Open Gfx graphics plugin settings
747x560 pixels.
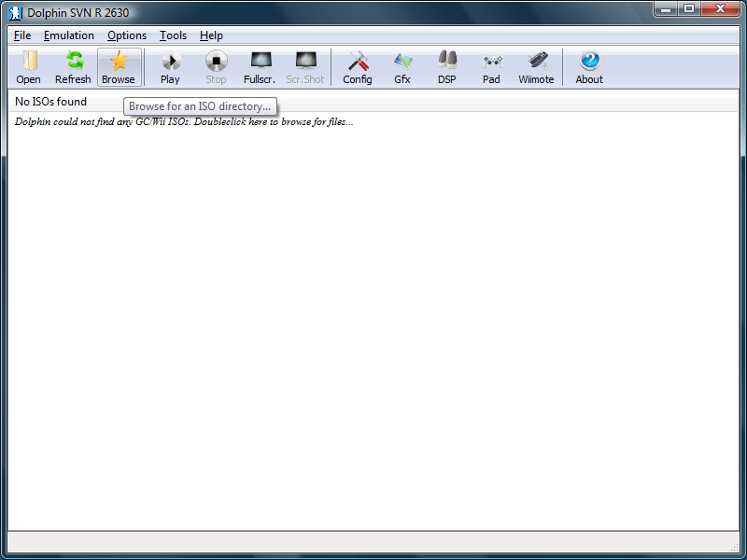tap(402, 67)
